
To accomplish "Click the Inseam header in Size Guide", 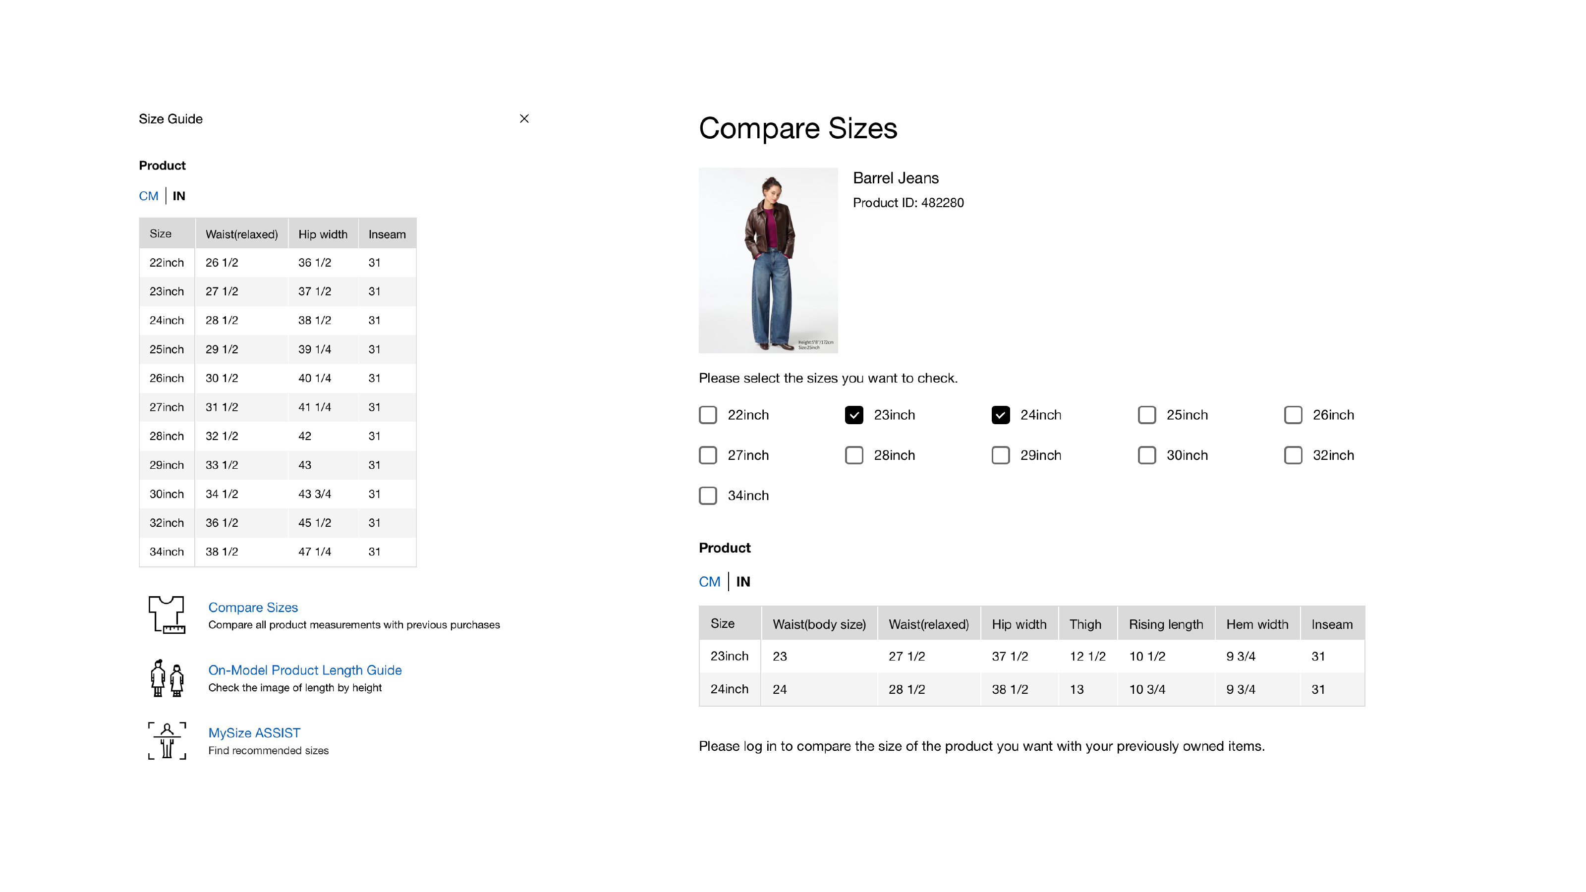I will [387, 234].
